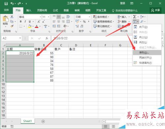The width and height of the screenshot is (165, 129).
Task: Cut the selection with the scissors icon
Action: pos(12,17)
